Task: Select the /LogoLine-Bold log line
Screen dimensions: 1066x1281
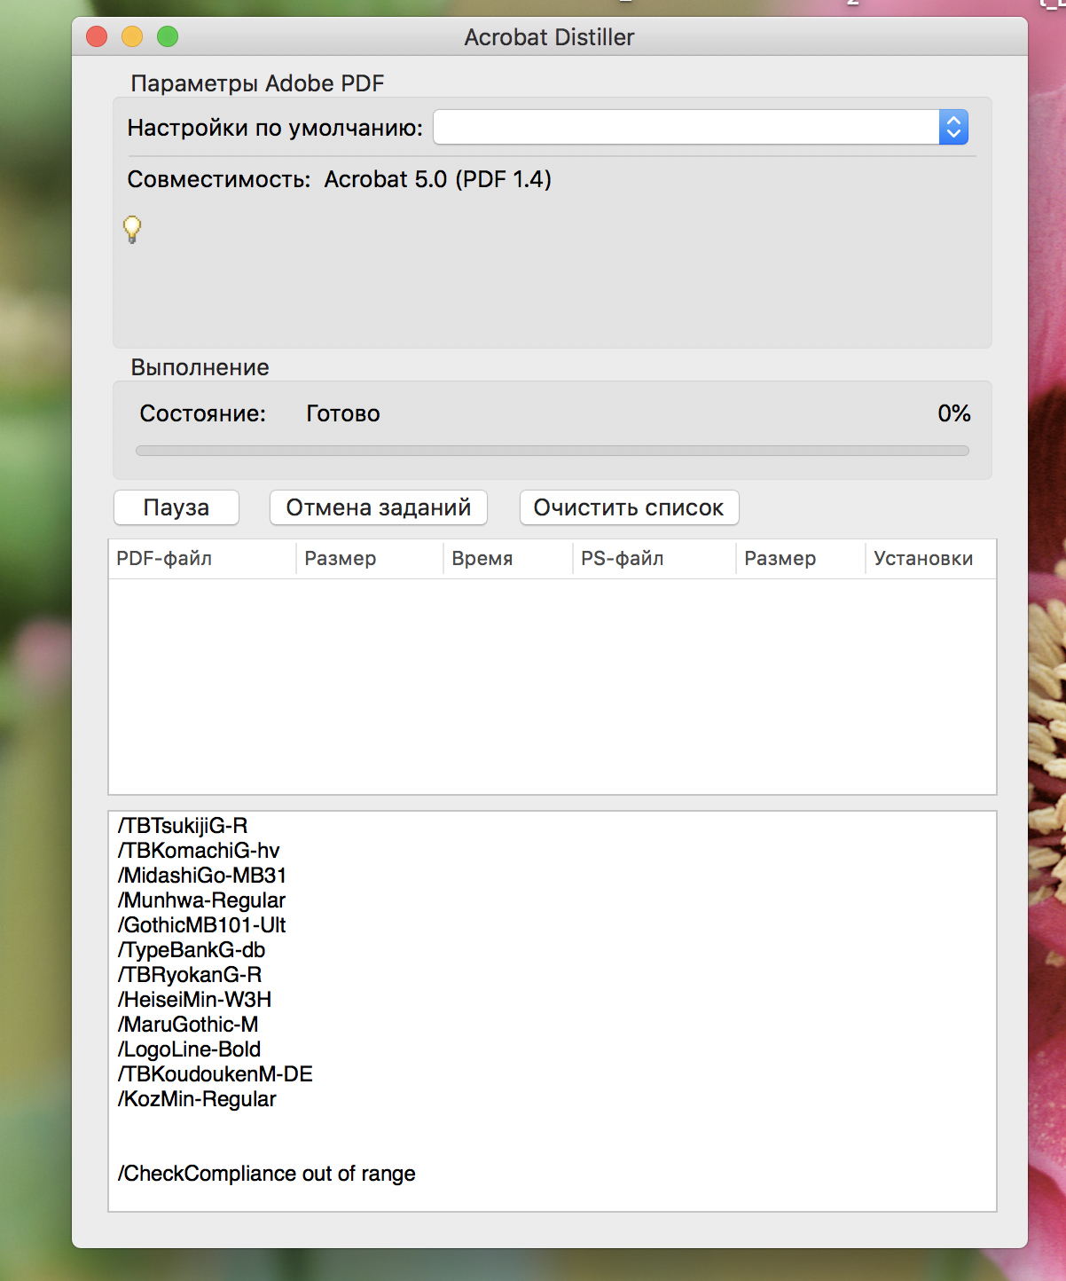Action: point(190,1049)
